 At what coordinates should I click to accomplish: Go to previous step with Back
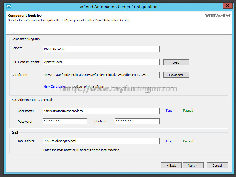[171, 166]
